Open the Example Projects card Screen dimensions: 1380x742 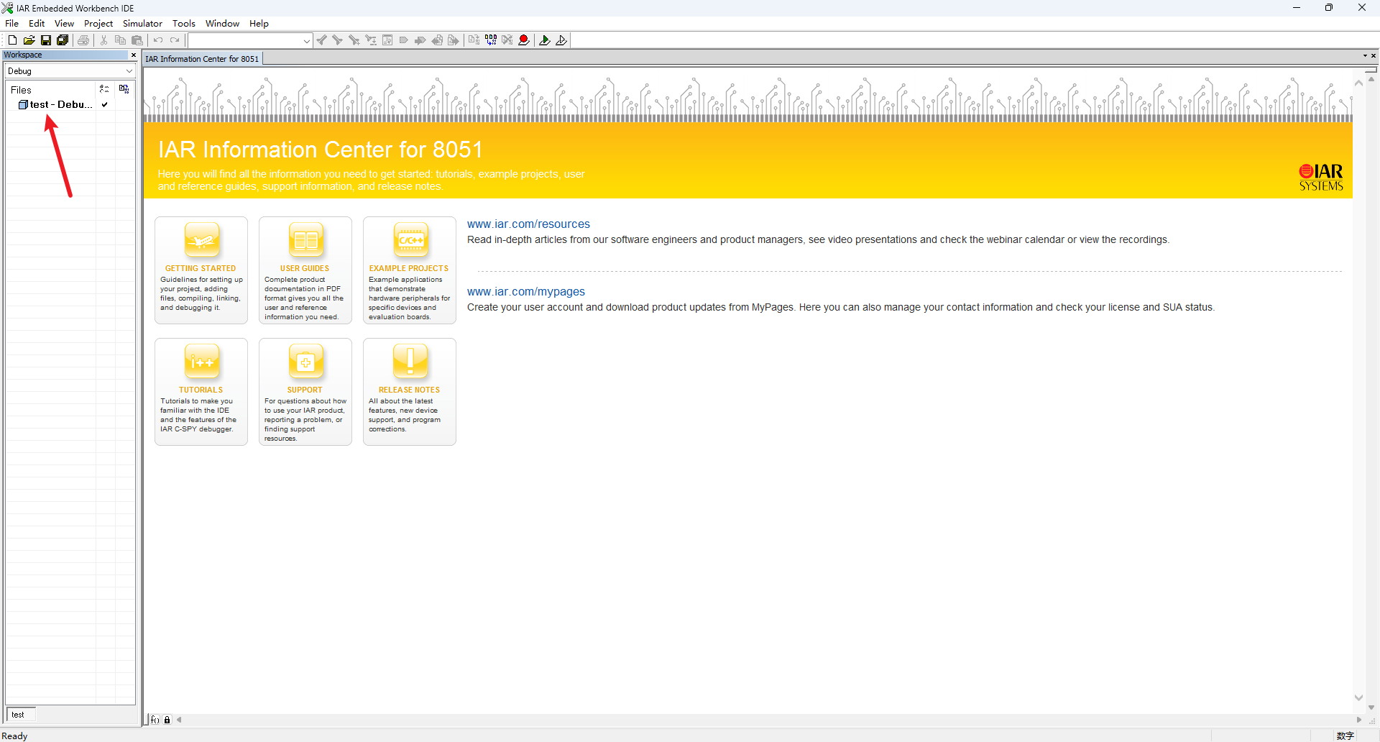tap(410, 270)
